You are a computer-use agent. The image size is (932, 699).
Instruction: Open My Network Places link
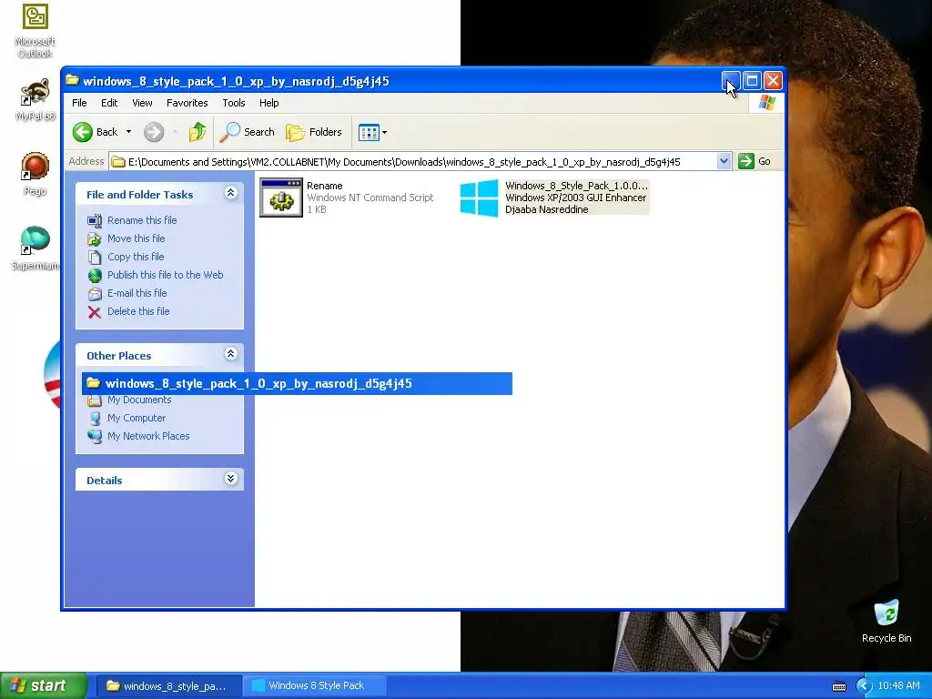[x=148, y=436]
